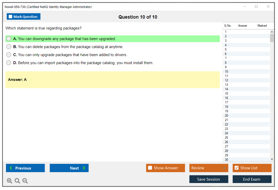Click the zoom reset magnifier icon
The width and height of the screenshot is (278, 190).
[17, 181]
